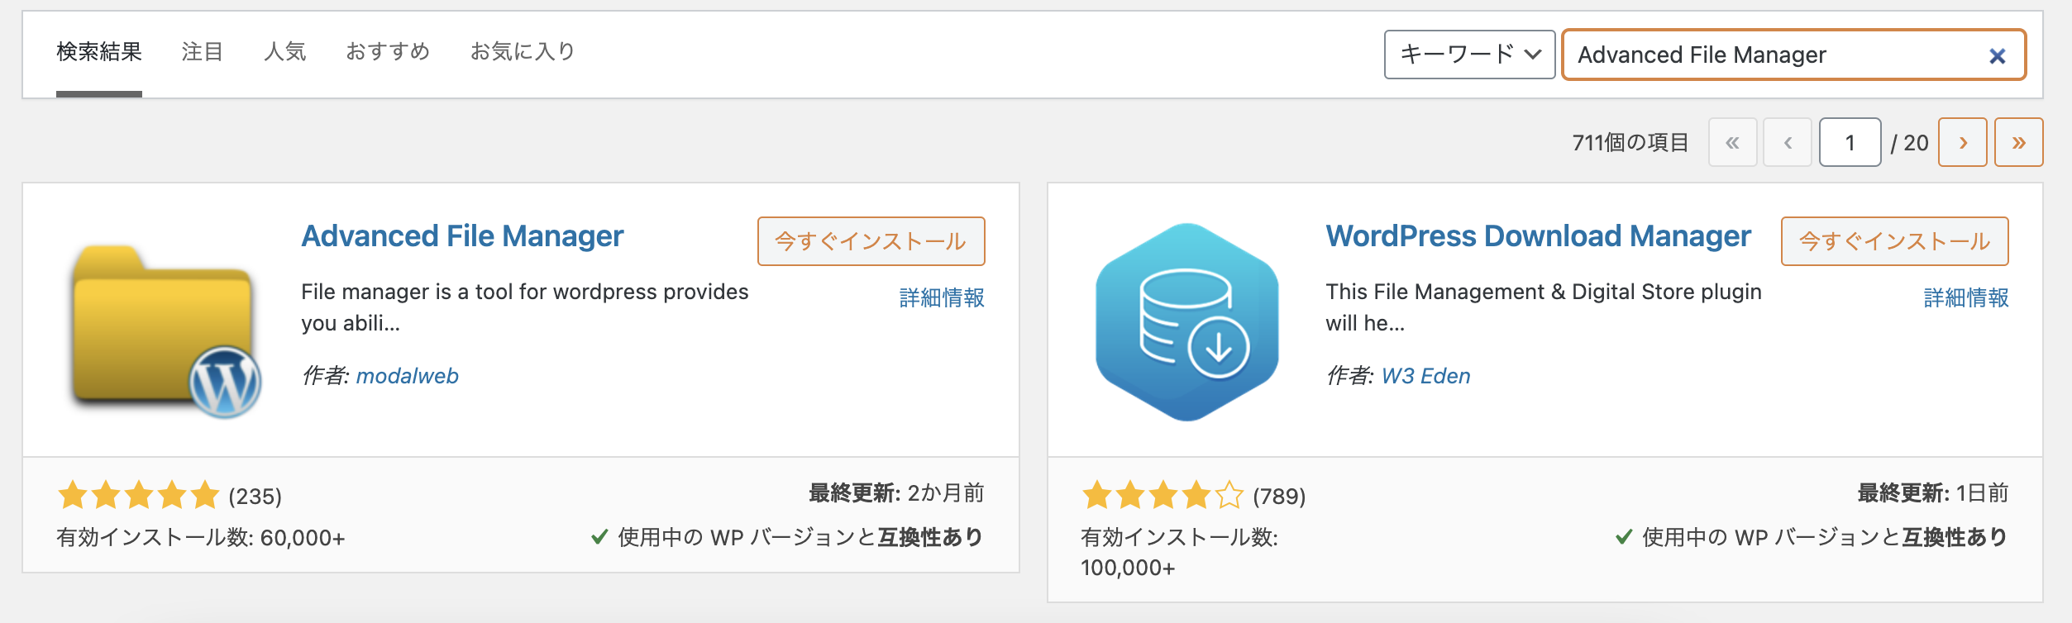
Task: Open the おすすめ tab
Action: click(388, 51)
